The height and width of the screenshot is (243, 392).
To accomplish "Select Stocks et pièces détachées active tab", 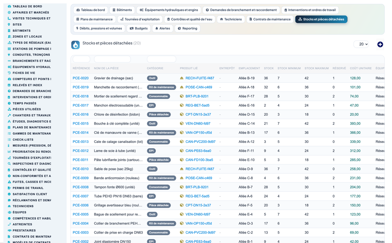I will coord(321,19).
